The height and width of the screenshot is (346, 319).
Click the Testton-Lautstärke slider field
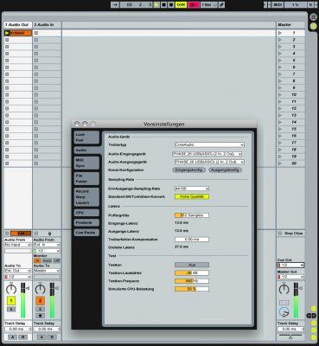(x=192, y=272)
